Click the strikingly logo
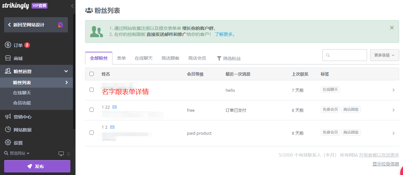Image resolution: width=403 pixels, height=175 pixels. [x=16, y=5]
